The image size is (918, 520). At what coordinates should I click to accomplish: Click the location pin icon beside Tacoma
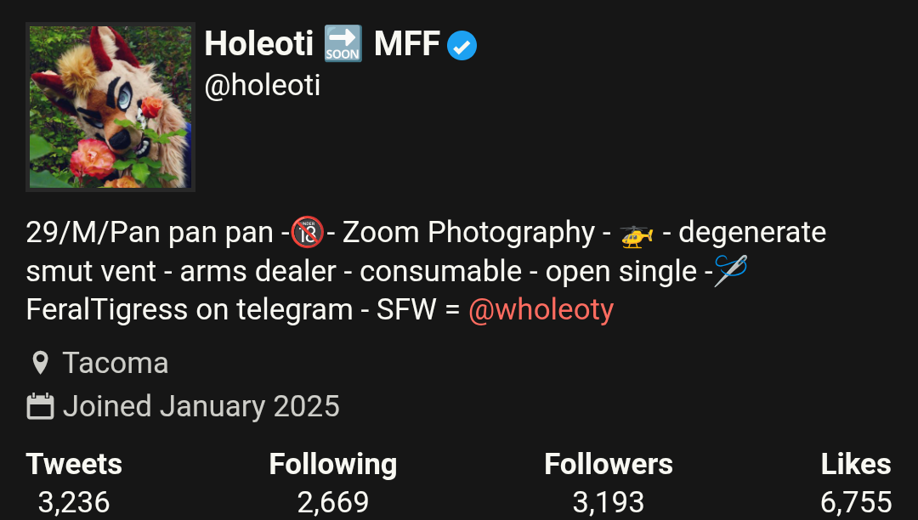click(x=40, y=364)
